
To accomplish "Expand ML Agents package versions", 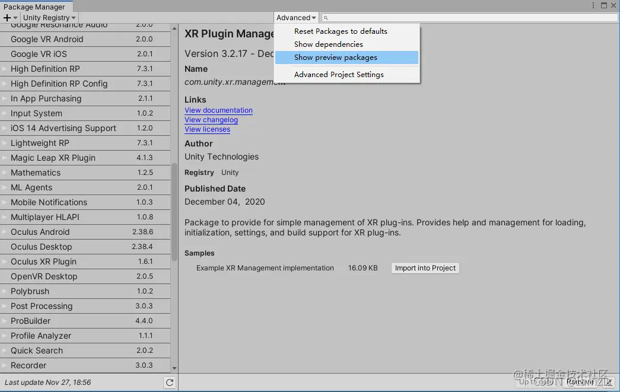I will tap(4, 188).
